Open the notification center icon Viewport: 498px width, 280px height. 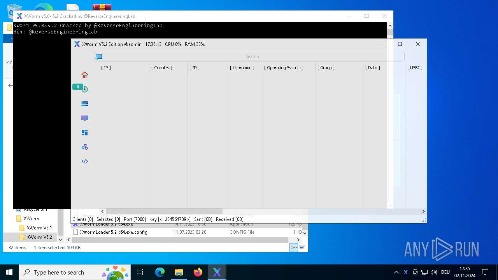pos(485,272)
